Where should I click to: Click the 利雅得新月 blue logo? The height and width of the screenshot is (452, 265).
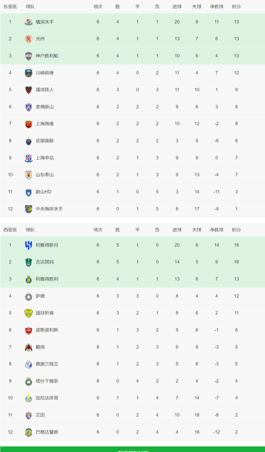pyautogui.click(x=29, y=245)
